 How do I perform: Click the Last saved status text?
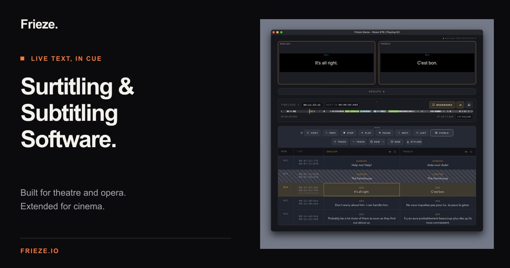pyautogui.click(x=460, y=38)
